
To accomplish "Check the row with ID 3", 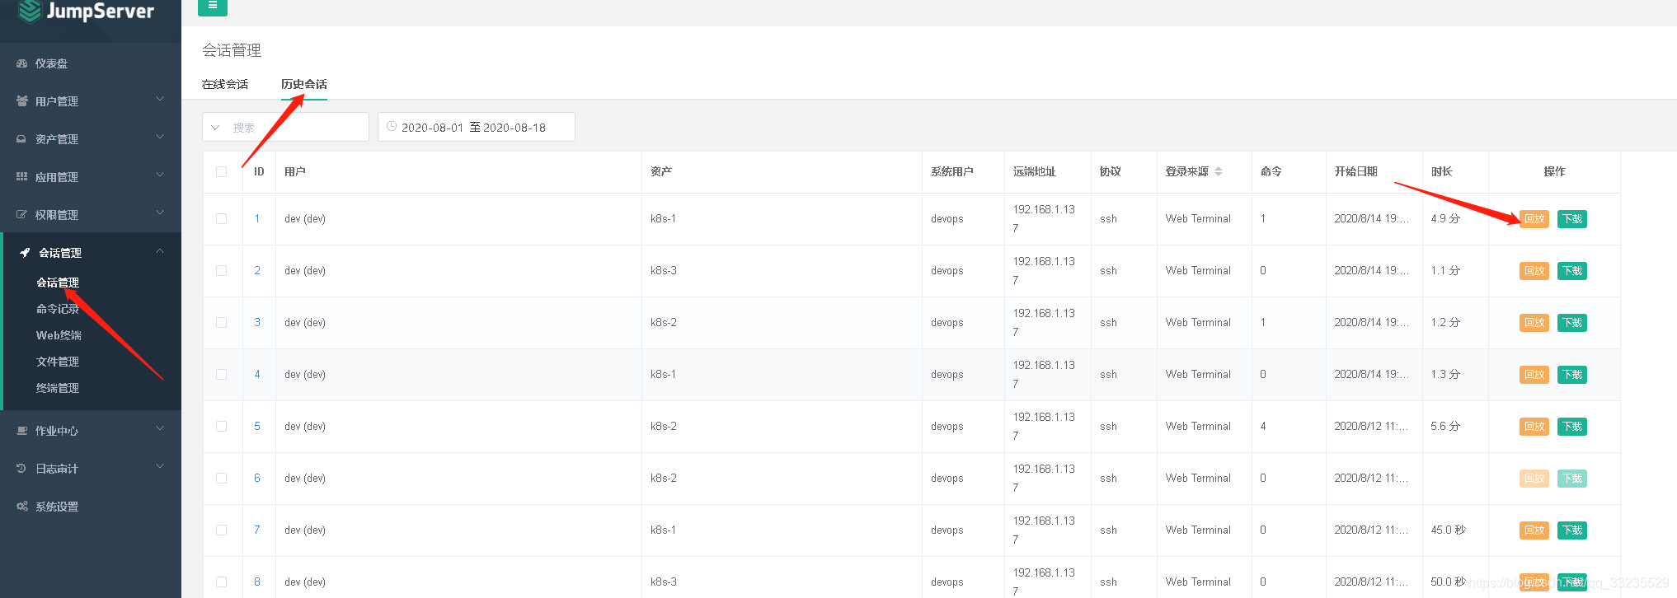I will (221, 323).
